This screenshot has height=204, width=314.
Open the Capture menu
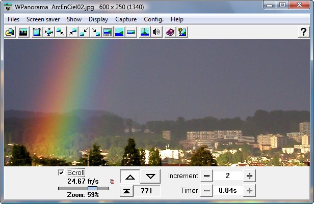point(126,19)
